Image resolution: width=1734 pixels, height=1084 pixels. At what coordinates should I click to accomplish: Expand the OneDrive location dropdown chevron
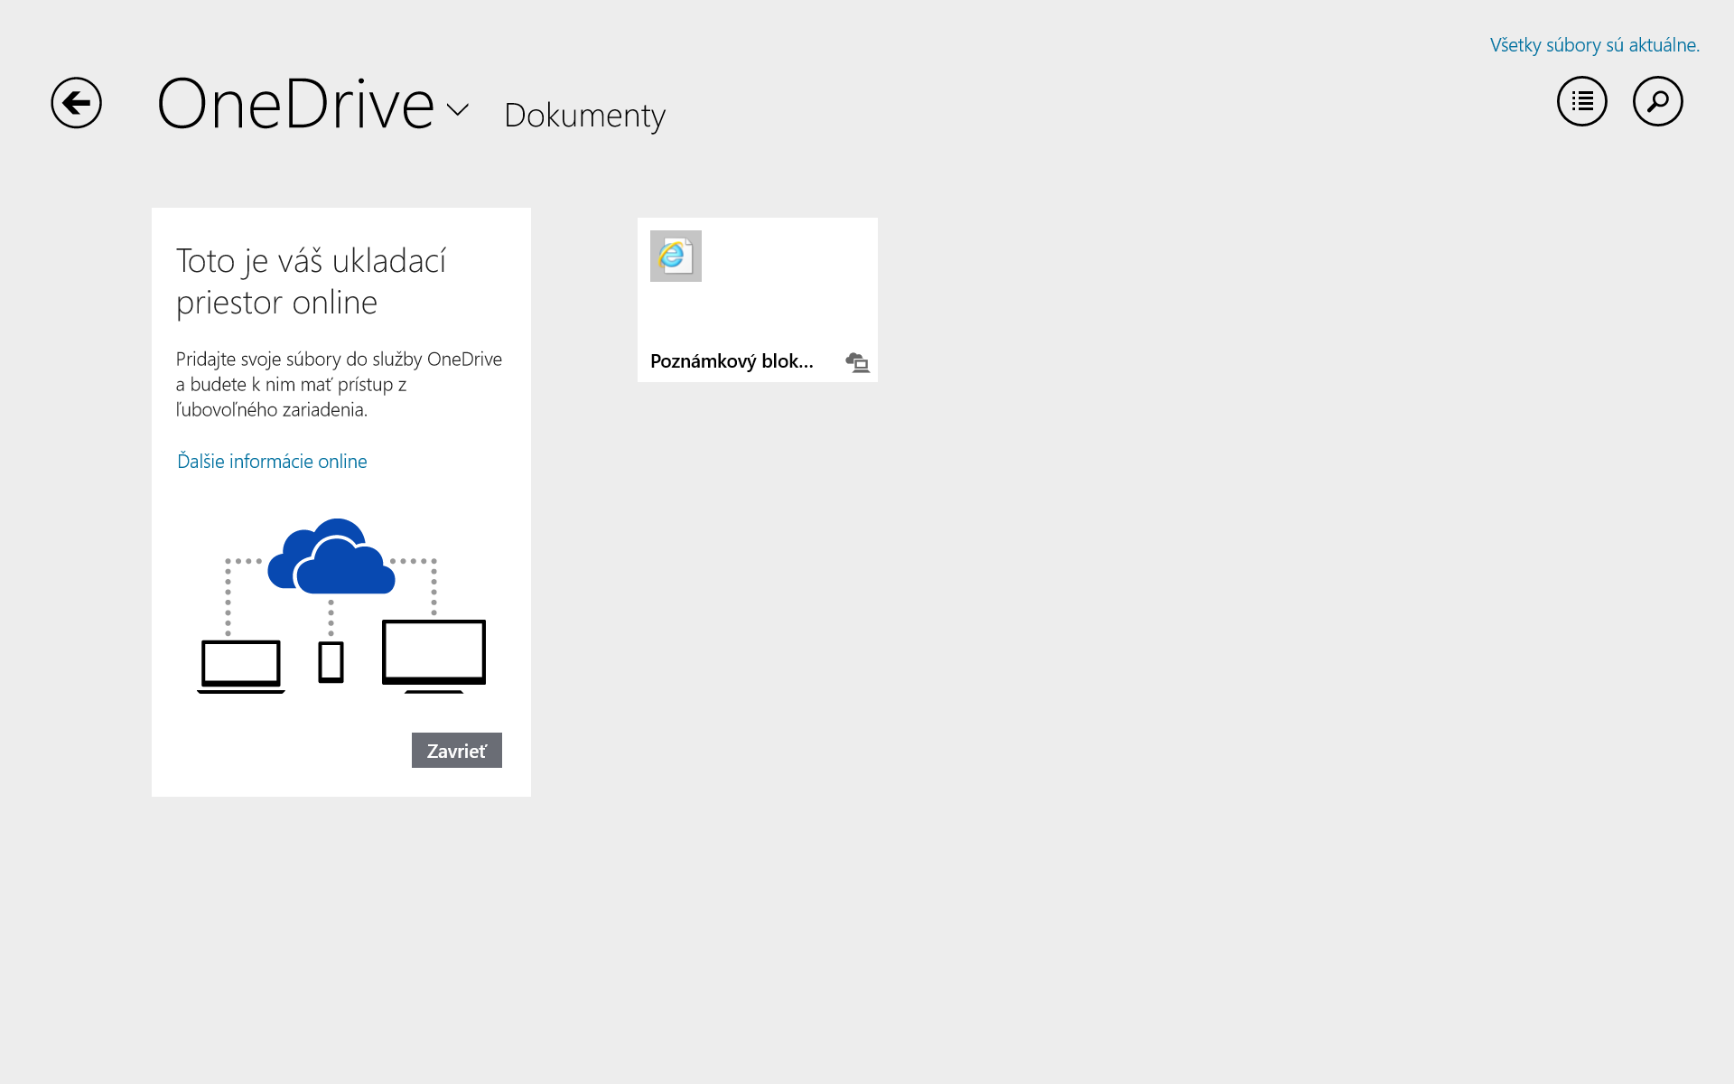click(x=458, y=110)
